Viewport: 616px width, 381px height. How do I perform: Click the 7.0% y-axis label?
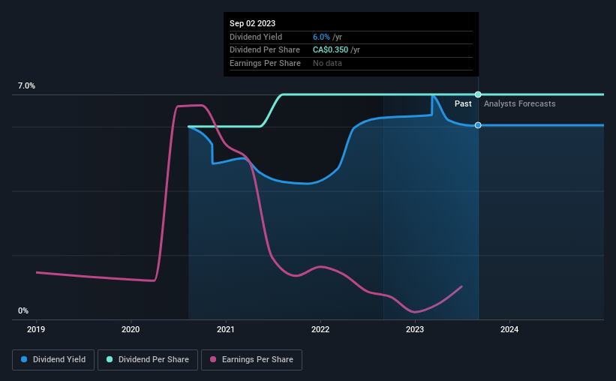26,86
